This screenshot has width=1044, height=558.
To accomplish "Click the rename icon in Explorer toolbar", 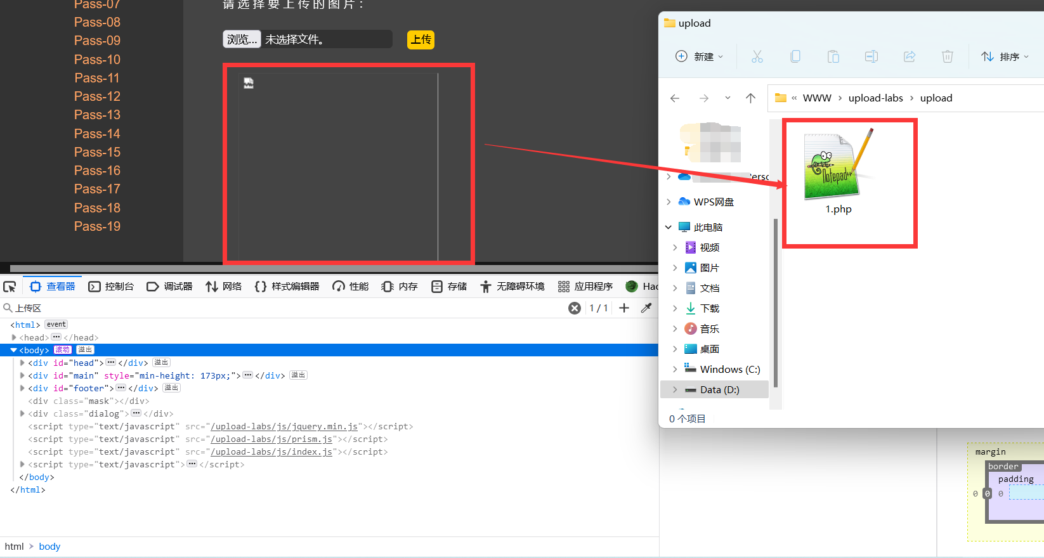I will [x=871, y=56].
